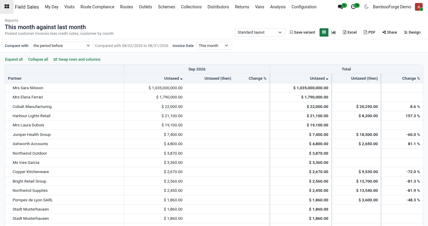
Task: Open the Visits menu
Action: [x=70, y=7]
